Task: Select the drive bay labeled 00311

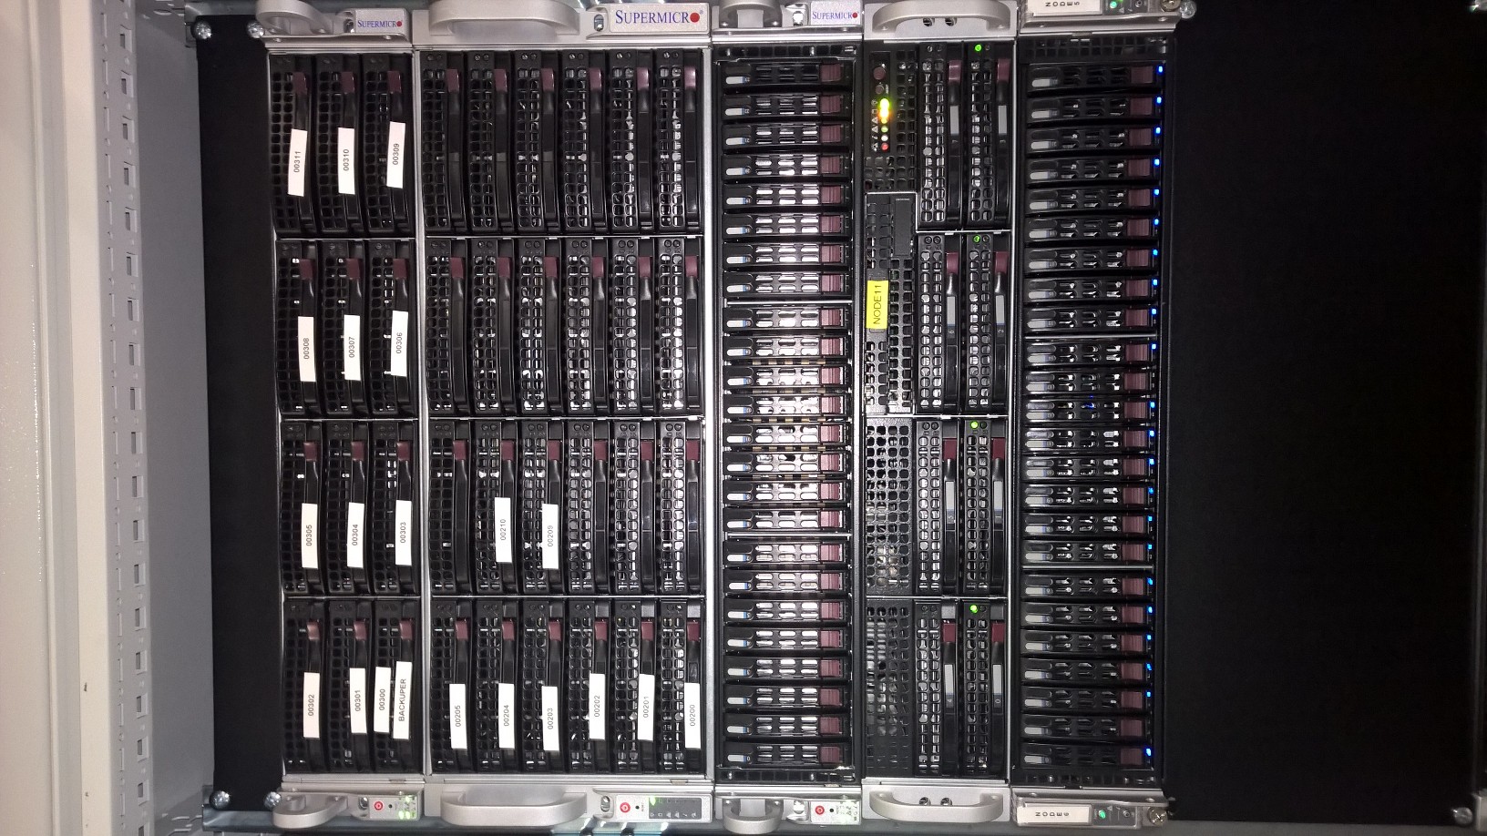Action: point(296,162)
